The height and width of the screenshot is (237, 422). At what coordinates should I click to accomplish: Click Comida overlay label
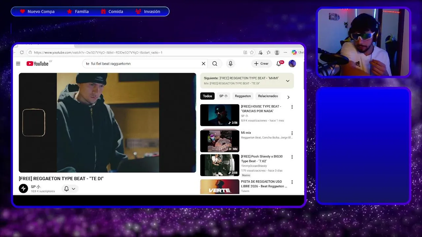point(116,12)
